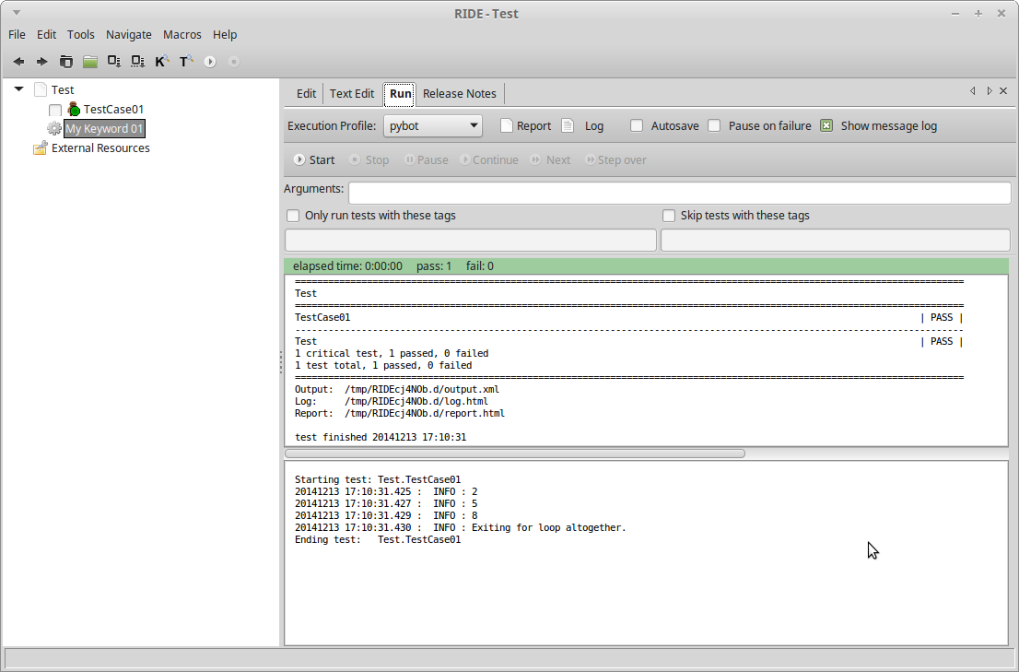Click the green Open Directory folder icon
The width and height of the screenshot is (1019, 672).
coord(90,62)
